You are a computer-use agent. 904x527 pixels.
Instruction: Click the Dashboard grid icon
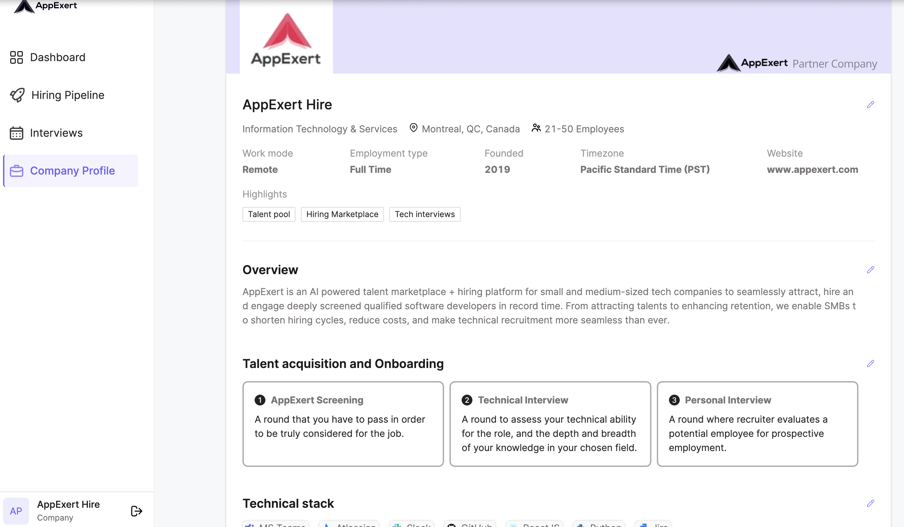coord(17,57)
